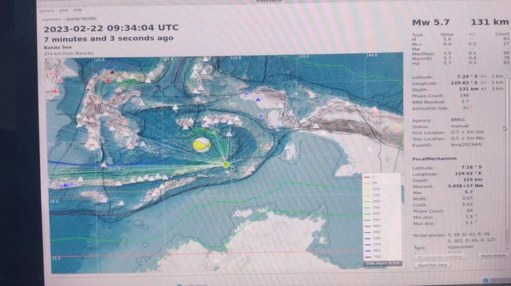The height and width of the screenshot is (286, 511).
Task: Click the 135 E longitude label on map
Action: [303, 57]
